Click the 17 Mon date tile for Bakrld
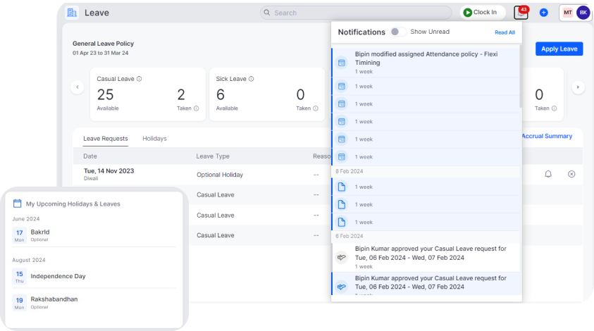Image resolution: width=594 pixels, height=331 pixels. (x=19, y=235)
